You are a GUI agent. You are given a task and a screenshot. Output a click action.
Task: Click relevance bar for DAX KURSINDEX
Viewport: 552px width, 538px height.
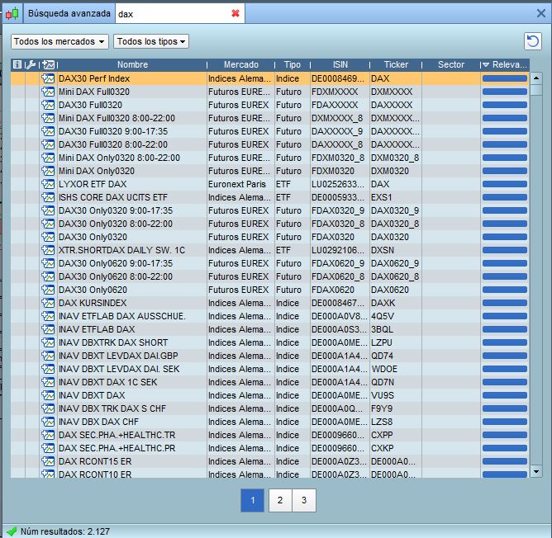pyautogui.click(x=504, y=303)
